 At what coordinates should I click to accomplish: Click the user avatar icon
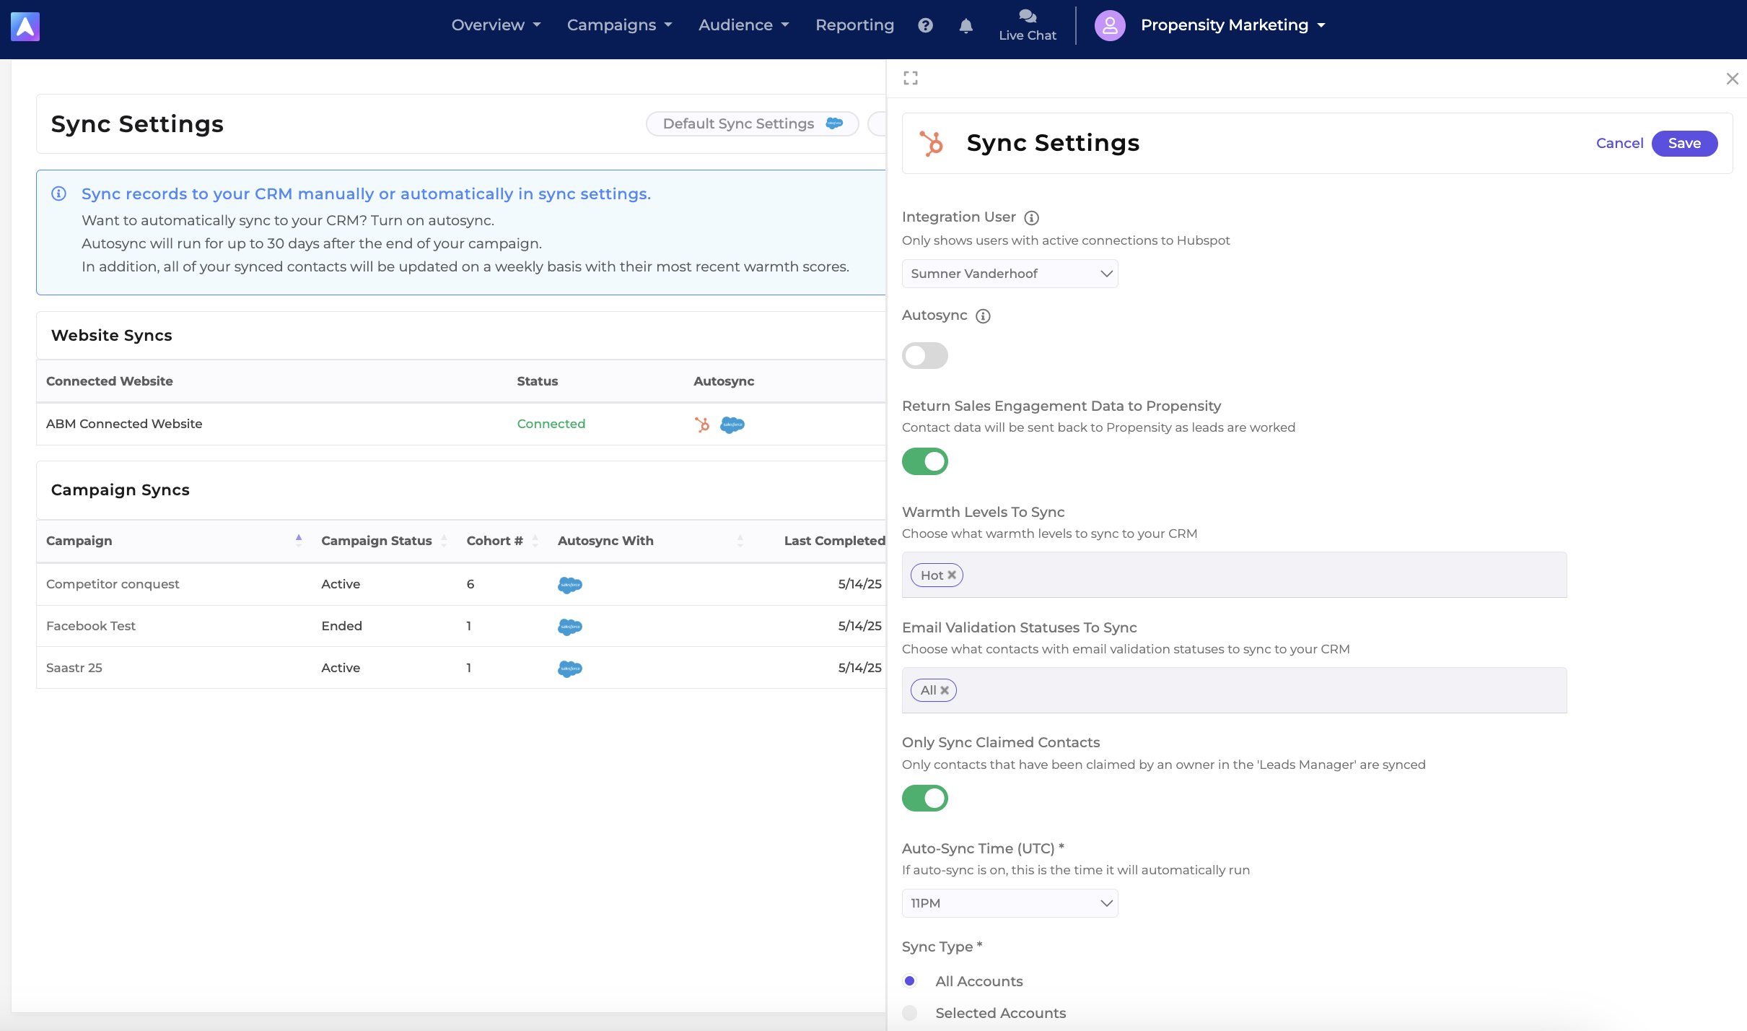1110,25
